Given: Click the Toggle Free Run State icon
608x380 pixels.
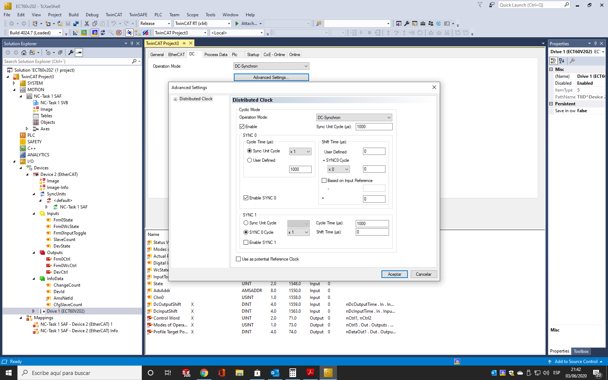Looking at the screenshot, I should point(119,33).
